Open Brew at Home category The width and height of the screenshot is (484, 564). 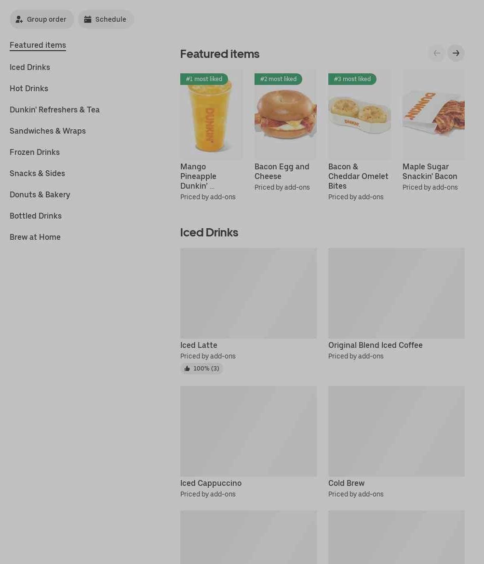[35, 237]
